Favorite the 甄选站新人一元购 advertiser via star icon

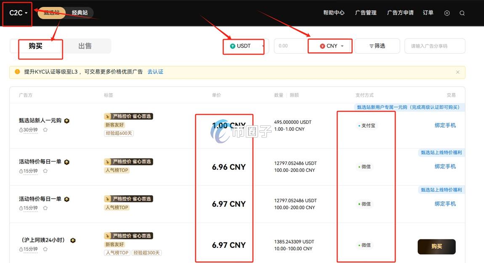(45, 130)
